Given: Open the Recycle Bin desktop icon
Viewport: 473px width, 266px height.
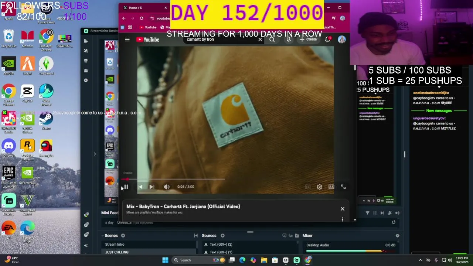Looking at the screenshot, I should point(8,39).
